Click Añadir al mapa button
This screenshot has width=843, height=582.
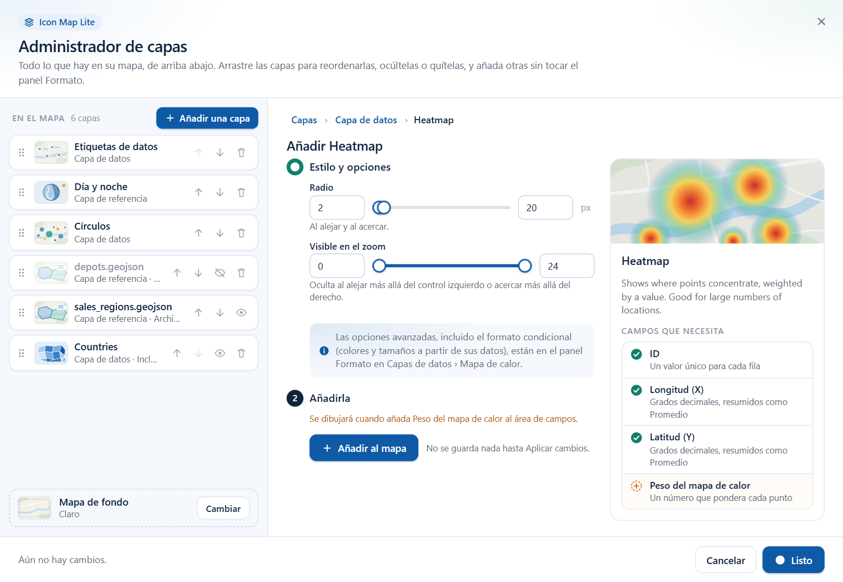[364, 448]
